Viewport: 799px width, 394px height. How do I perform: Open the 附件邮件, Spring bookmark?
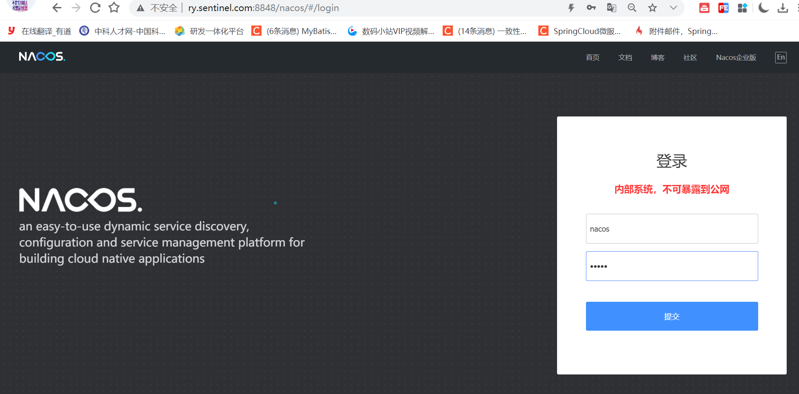[x=676, y=31]
